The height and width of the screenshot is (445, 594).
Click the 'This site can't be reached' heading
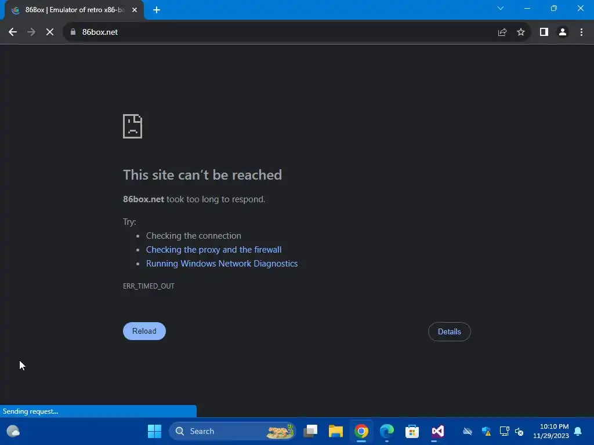202,175
